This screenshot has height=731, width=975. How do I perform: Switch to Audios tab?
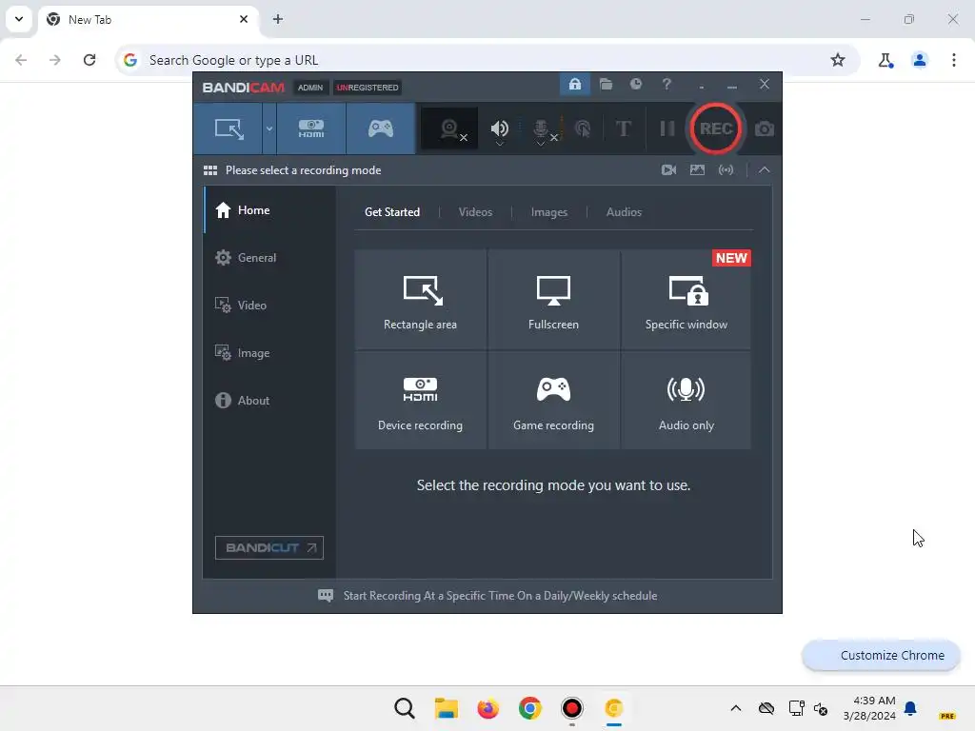(624, 212)
